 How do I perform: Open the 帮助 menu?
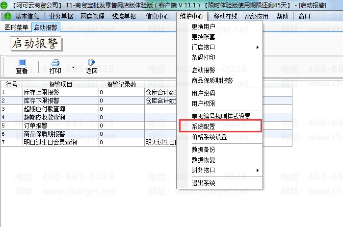(282, 16)
